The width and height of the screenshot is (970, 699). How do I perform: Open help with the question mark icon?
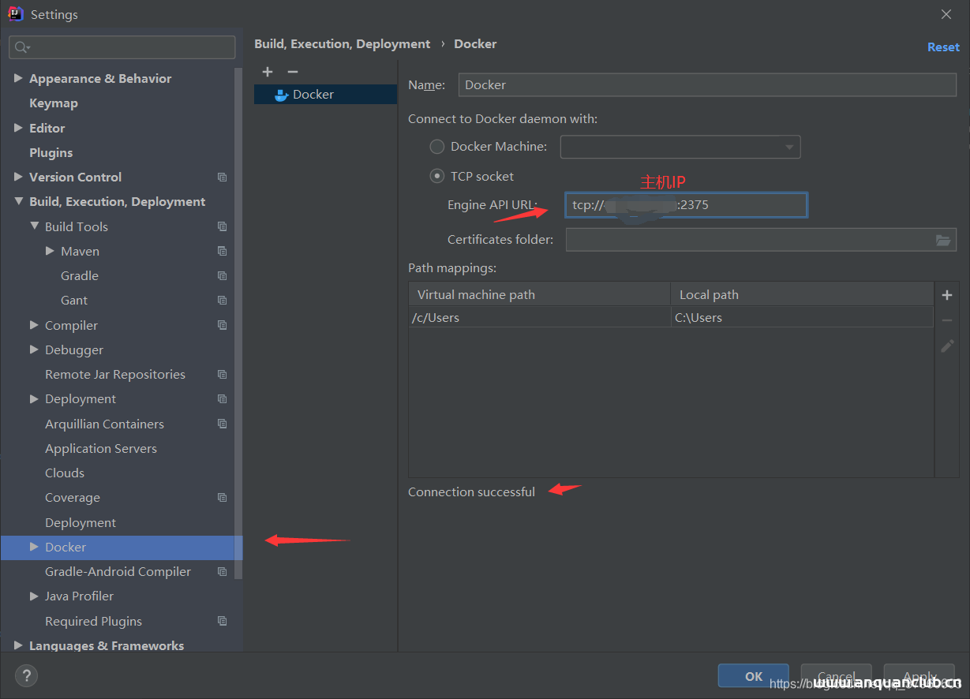(26, 675)
